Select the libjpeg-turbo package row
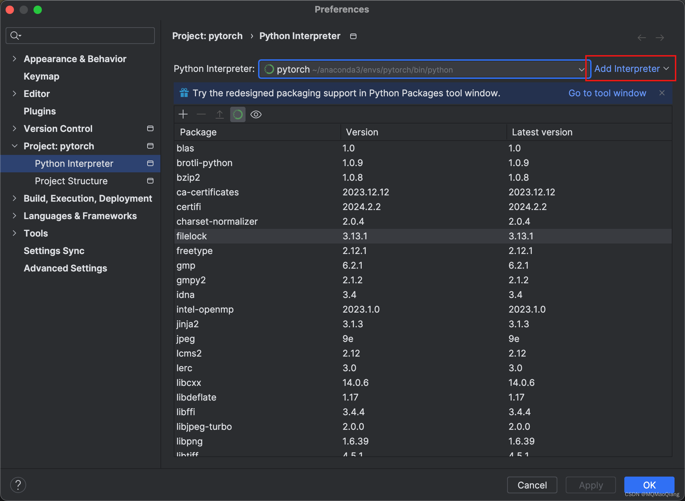The width and height of the screenshot is (685, 501). (x=423, y=427)
